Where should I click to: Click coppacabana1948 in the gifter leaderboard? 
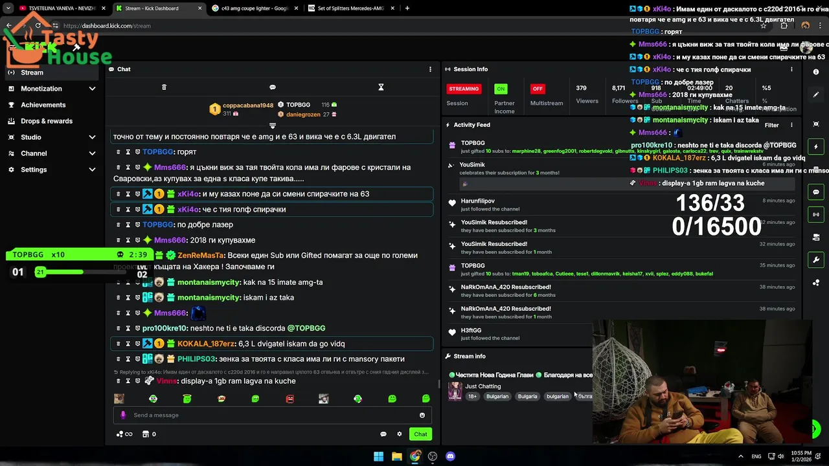(248, 105)
